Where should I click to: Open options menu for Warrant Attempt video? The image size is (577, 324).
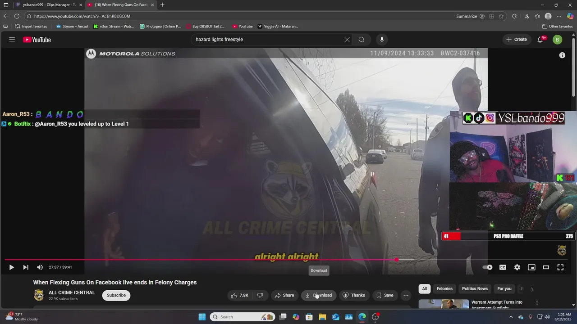point(537,303)
